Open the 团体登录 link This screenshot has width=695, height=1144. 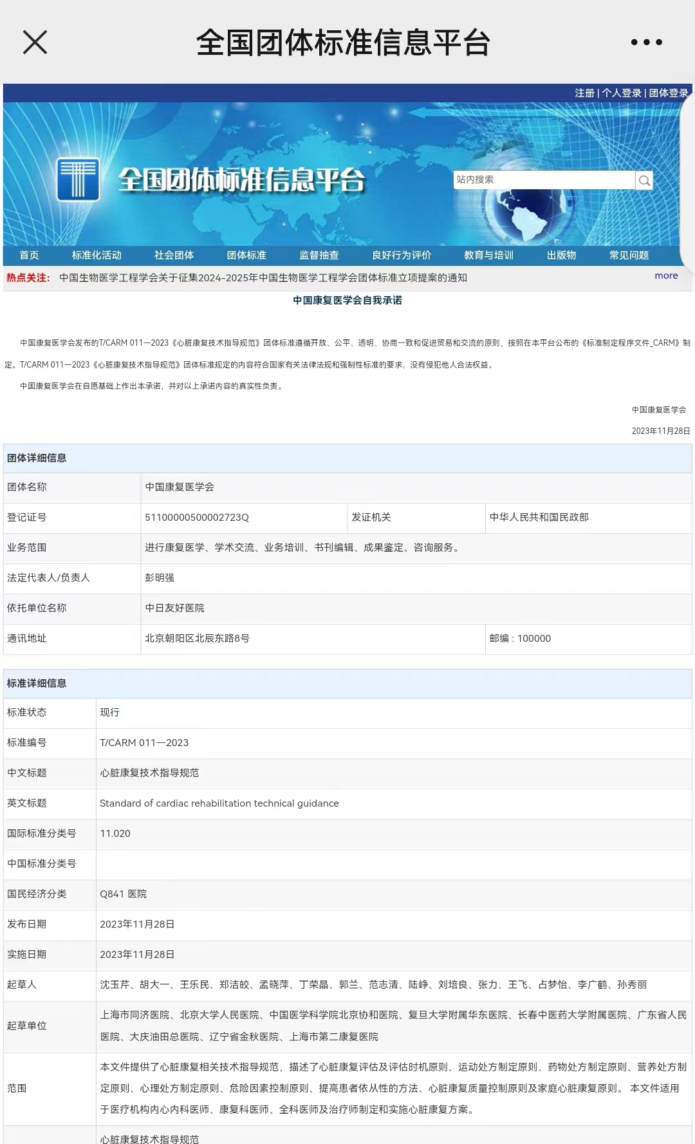click(669, 93)
